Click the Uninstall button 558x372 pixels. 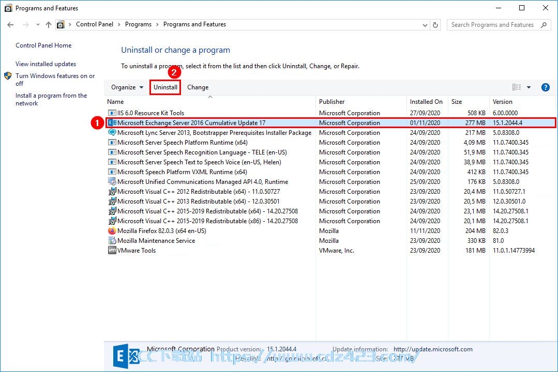(165, 87)
